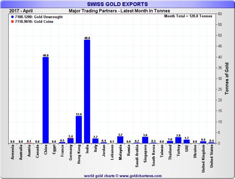Click the Major Trading Partners subtitle
This screenshot has width=235, height=179.
pos(119,11)
